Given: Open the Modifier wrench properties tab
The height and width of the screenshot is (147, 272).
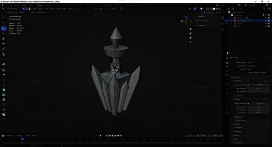Looking at the screenshot, I should coord(227,93).
